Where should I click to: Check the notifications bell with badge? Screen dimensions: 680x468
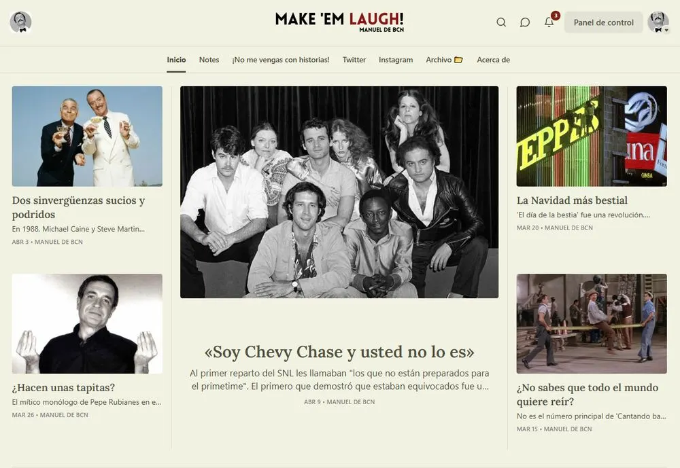[x=549, y=22]
